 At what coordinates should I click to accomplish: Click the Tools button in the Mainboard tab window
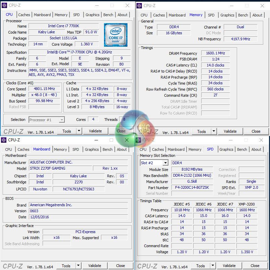[66, 266]
